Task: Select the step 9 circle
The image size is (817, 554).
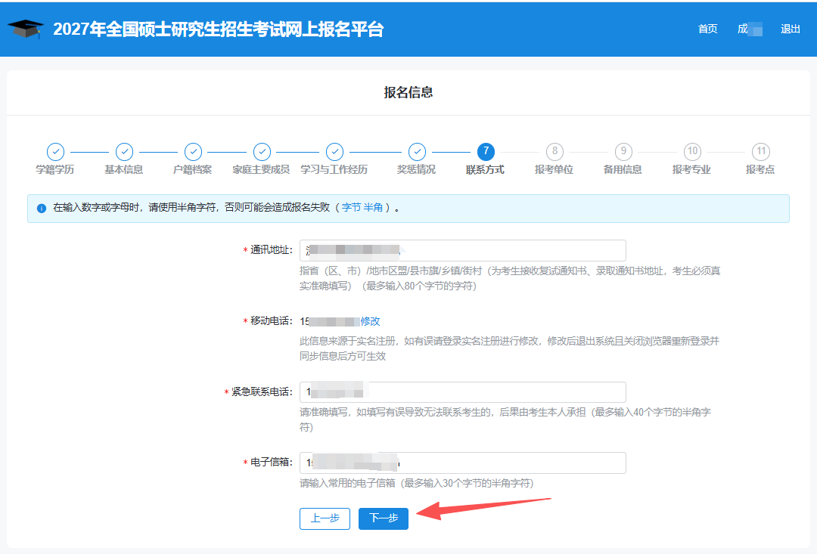Action: pos(623,152)
